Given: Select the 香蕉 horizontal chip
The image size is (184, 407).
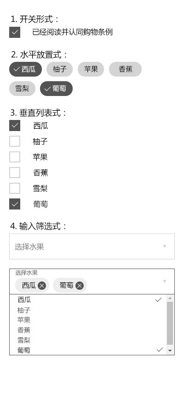Looking at the screenshot, I should pyautogui.click(x=125, y=69).
